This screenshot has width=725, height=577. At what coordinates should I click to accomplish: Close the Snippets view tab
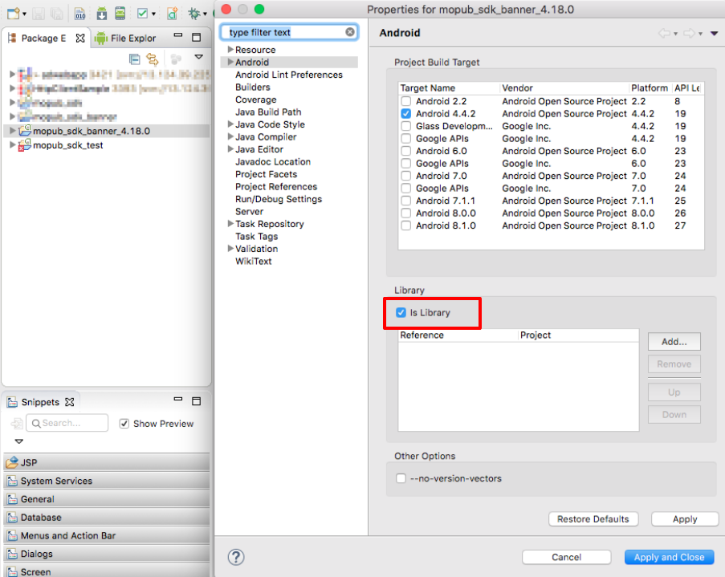point(69,402)
